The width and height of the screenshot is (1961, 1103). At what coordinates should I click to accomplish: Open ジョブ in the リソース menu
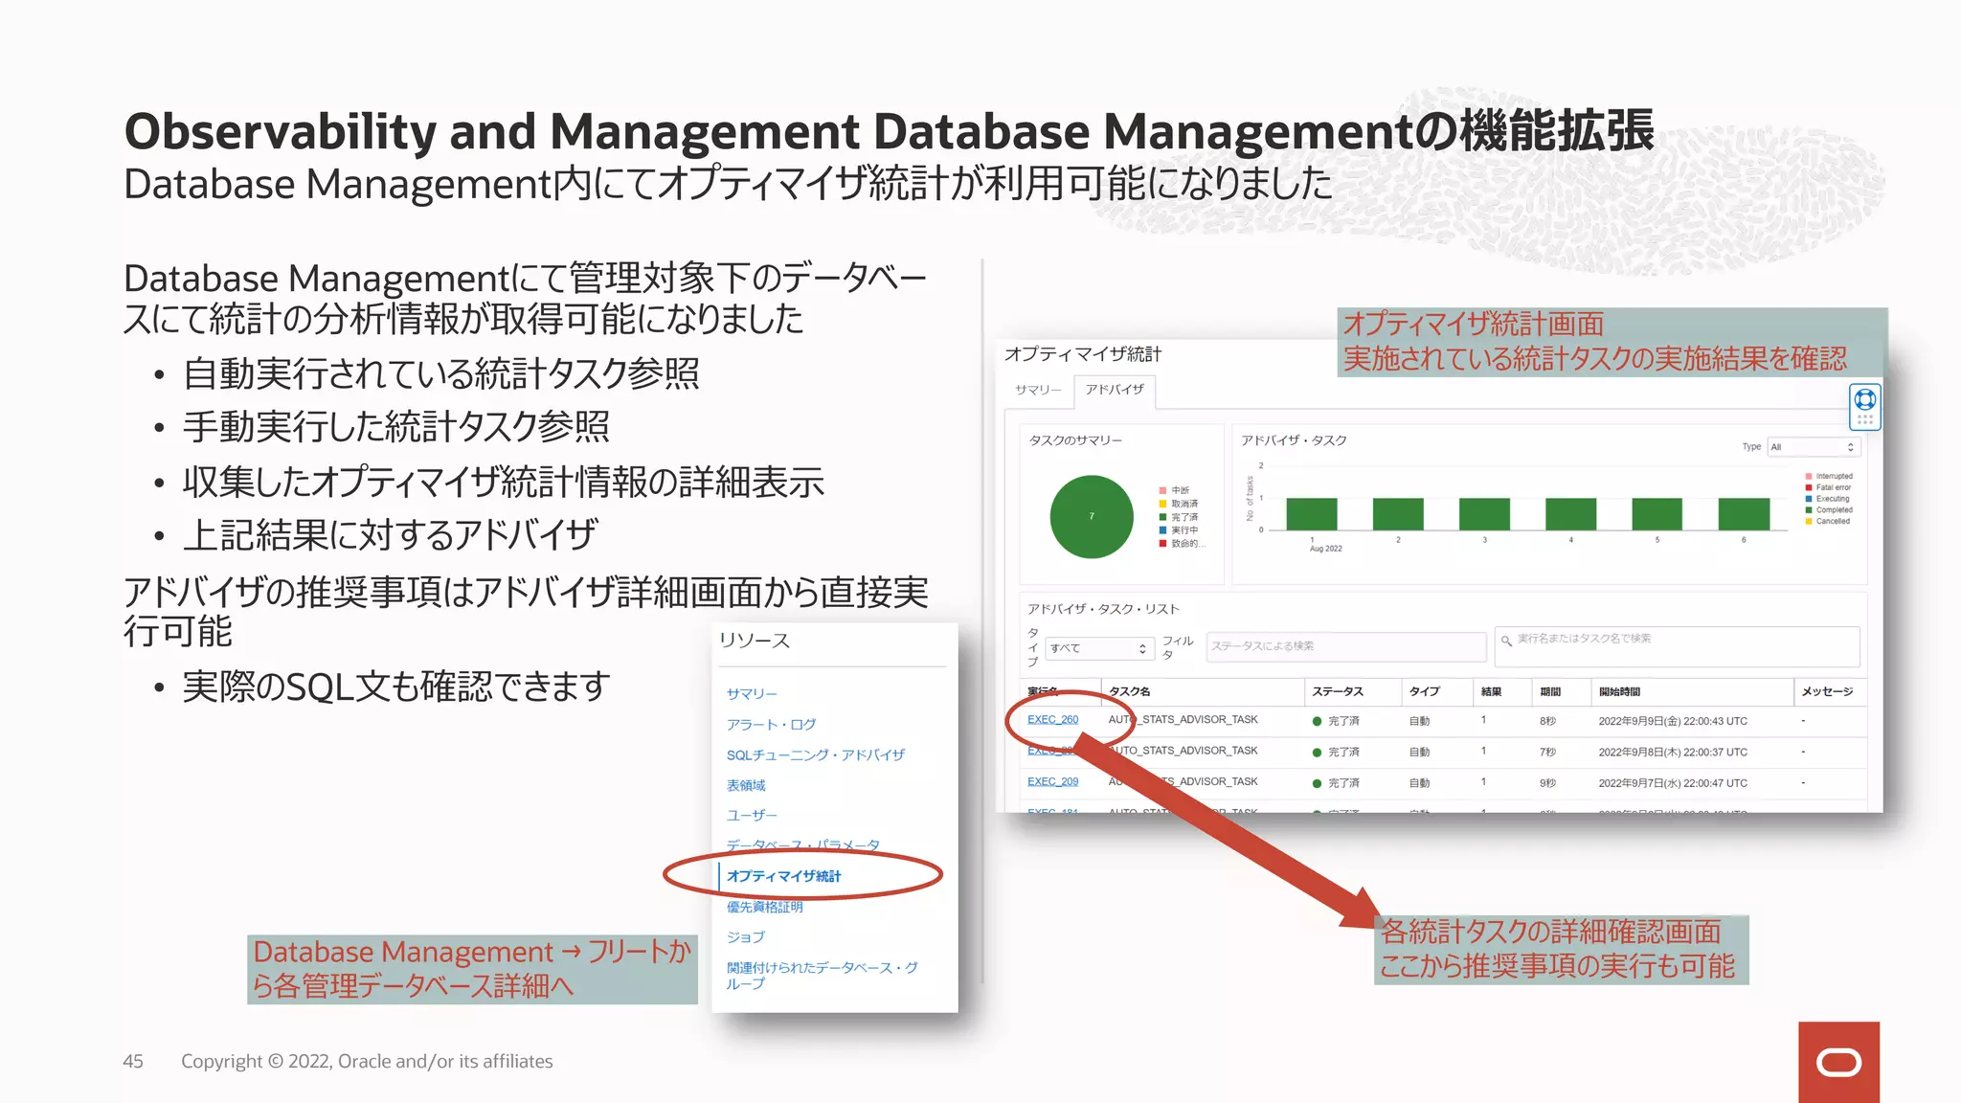coord(745,936)
